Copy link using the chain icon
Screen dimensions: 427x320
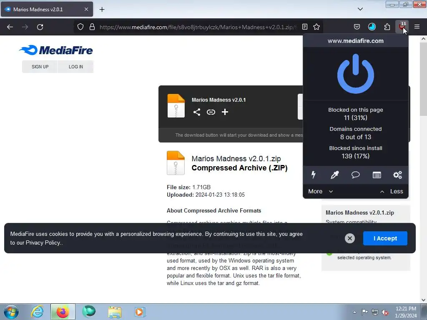pyautogui.click(x=211, y=112)
